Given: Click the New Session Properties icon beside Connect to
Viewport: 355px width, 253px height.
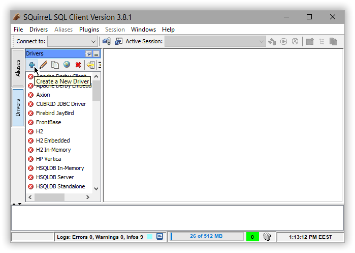Looking at the screenshot, I should [x=107, y=41].
